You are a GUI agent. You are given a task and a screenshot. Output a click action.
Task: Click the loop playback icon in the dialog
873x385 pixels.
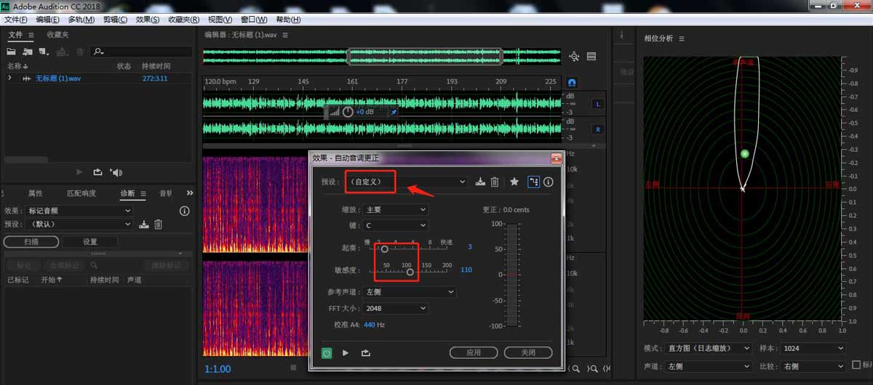tap(365, 353)
